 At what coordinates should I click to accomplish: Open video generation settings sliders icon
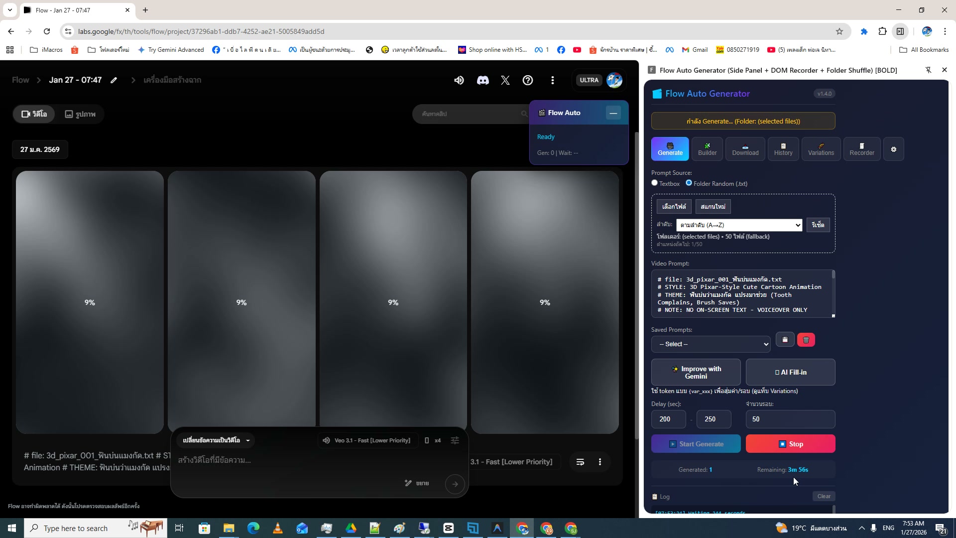tap(455, 440)
